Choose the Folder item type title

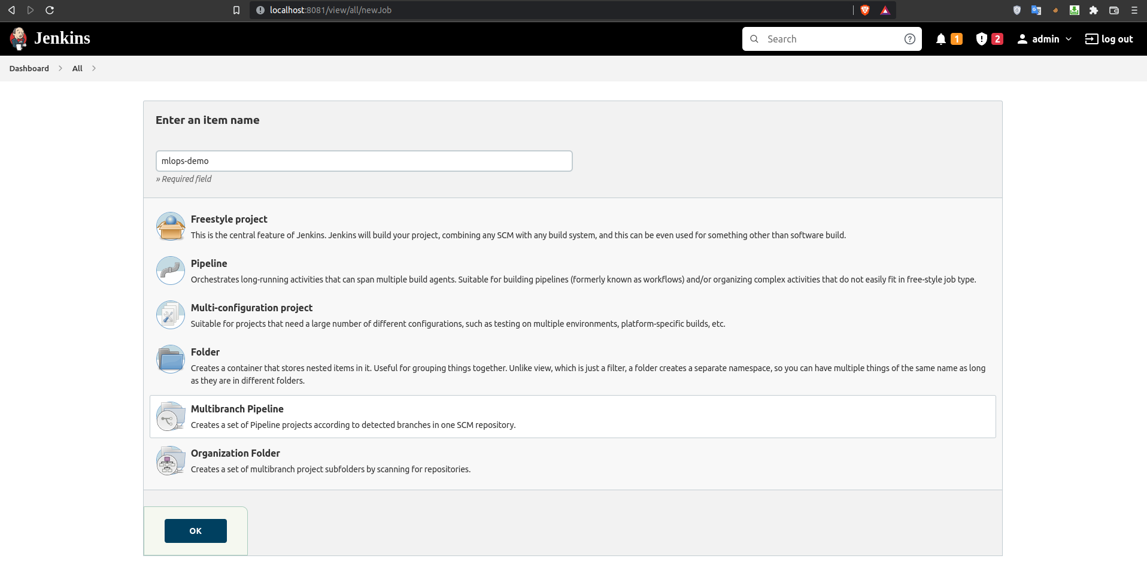(x=205, y=352)
